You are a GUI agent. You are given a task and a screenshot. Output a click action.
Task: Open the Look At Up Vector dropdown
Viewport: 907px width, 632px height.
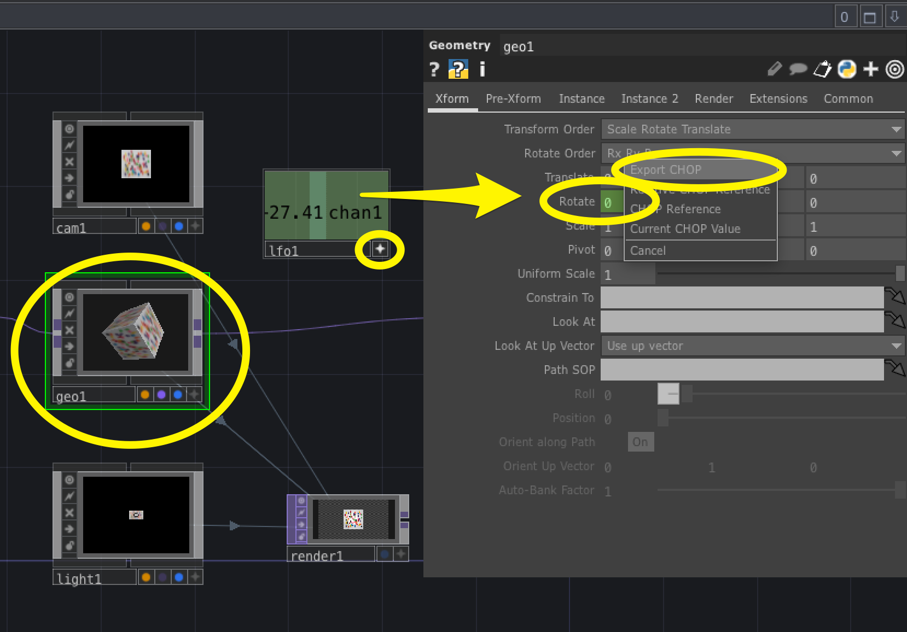752,346
